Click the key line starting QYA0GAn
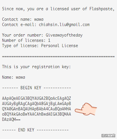117x139 pixels. tap(37, 109)
